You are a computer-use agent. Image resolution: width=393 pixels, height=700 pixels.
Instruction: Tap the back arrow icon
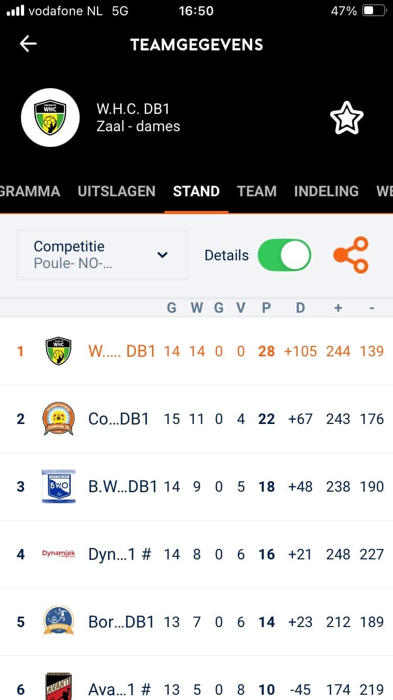28,44
